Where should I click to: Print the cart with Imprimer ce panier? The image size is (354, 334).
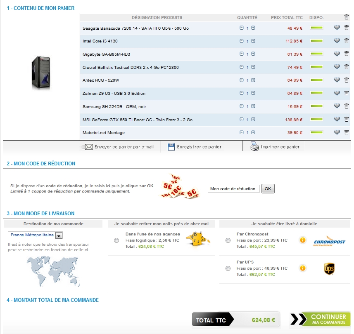(x=275, y=146)
